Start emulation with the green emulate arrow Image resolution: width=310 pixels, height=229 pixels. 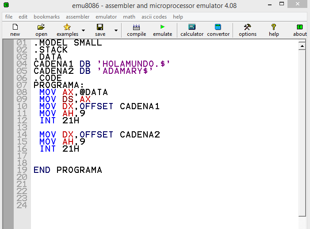(x=162, y=30)
